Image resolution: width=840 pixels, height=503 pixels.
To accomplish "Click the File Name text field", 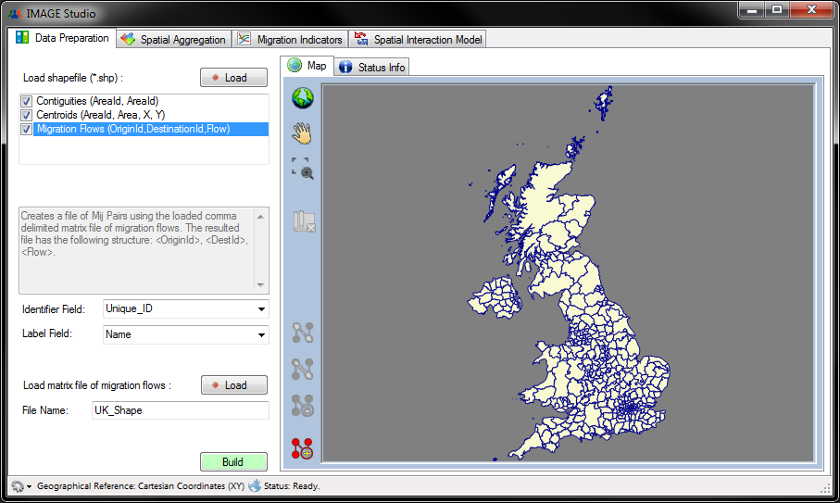I will [180, 410].
